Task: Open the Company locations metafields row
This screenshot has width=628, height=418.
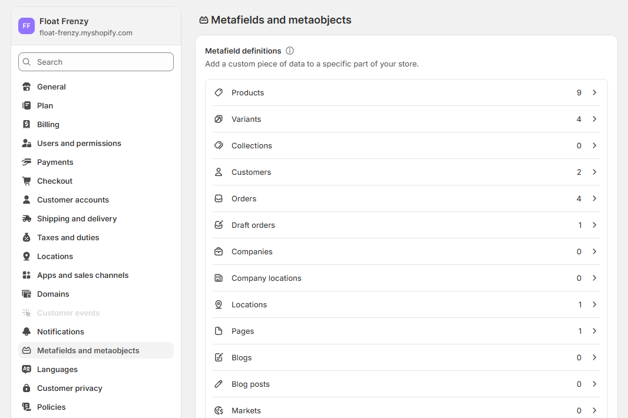Action: pos(266,278)
